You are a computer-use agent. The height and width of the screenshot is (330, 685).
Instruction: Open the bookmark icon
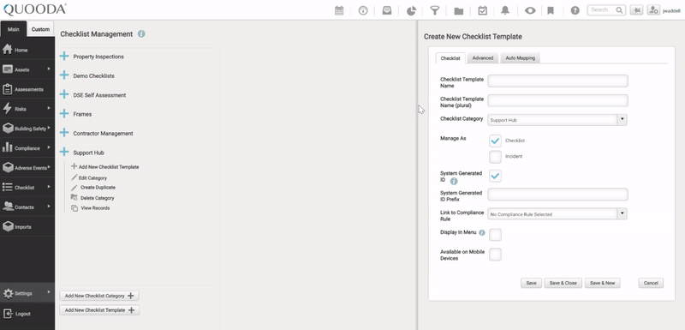pyautogui.click(x=551, y=10)
